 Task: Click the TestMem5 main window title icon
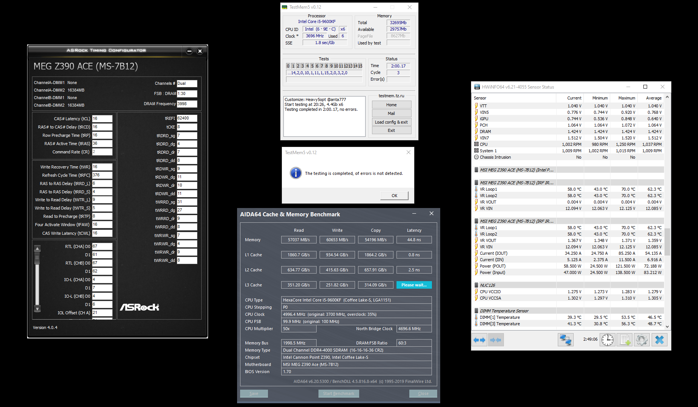click(x=285, y=7)
